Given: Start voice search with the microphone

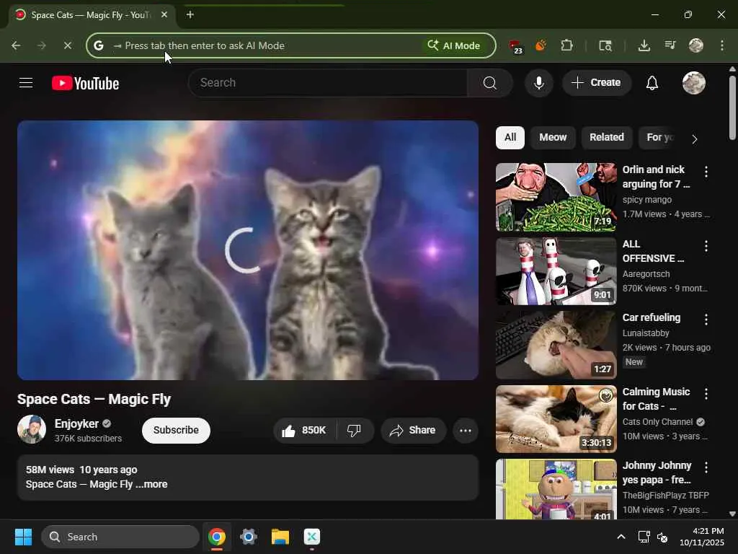Looking at the screenshot, I should tap(539, 83).
